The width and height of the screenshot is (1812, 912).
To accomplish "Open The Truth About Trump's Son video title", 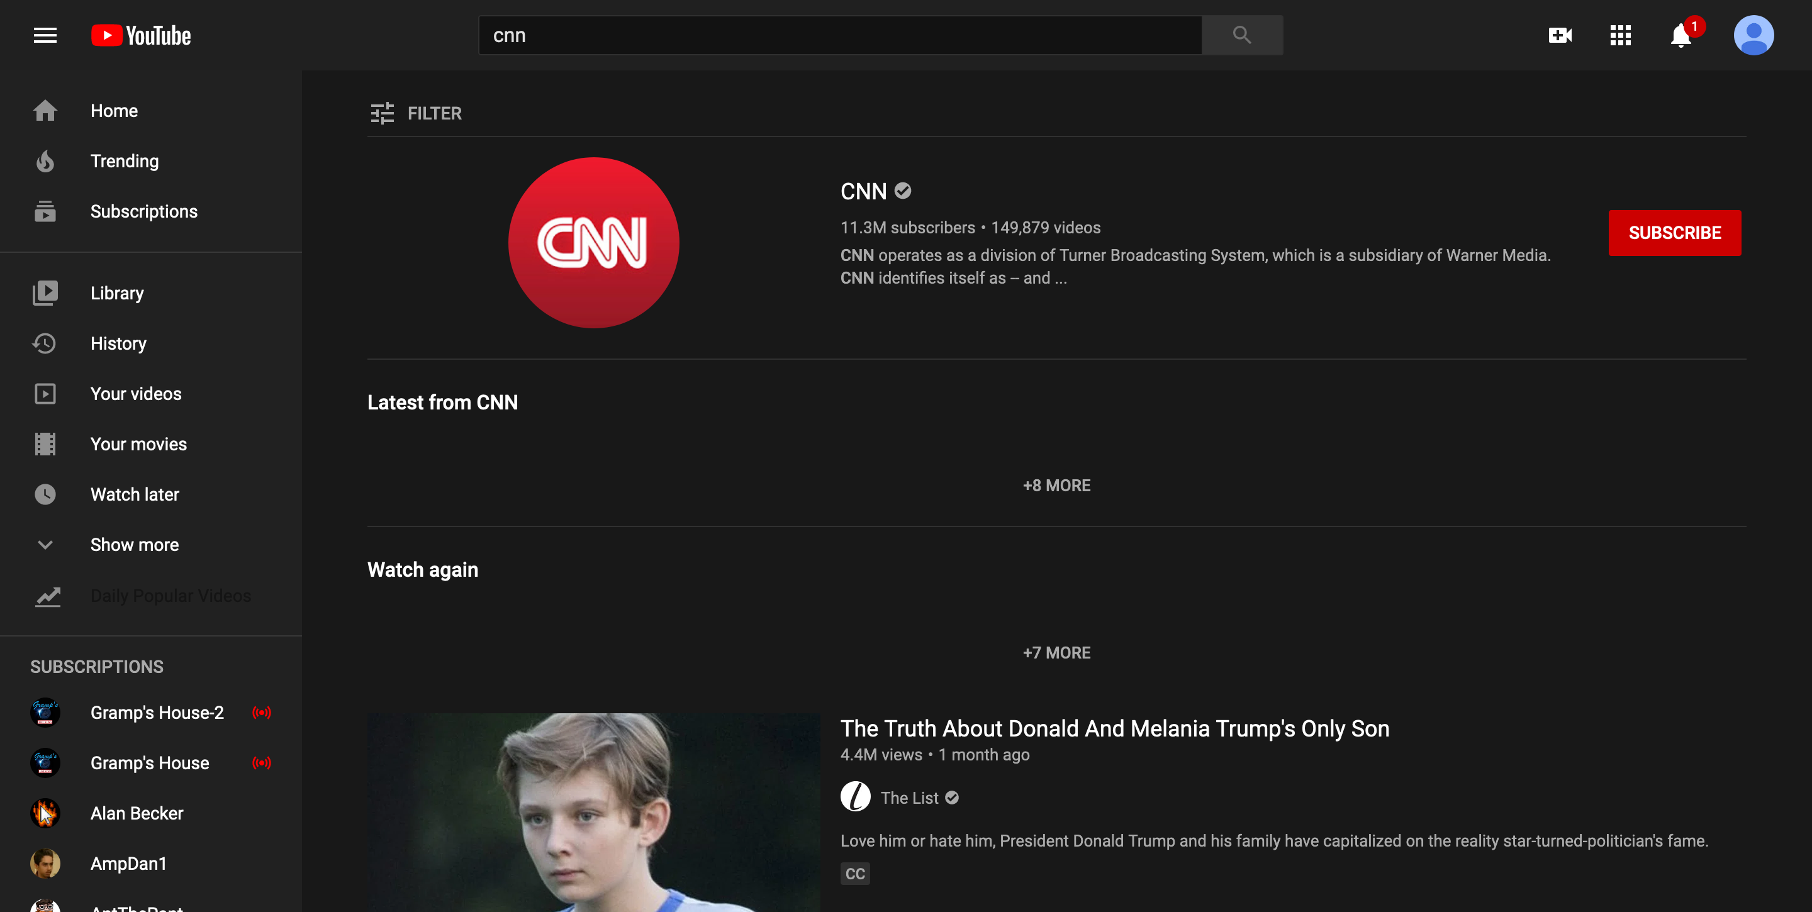I will (1114, 728).
